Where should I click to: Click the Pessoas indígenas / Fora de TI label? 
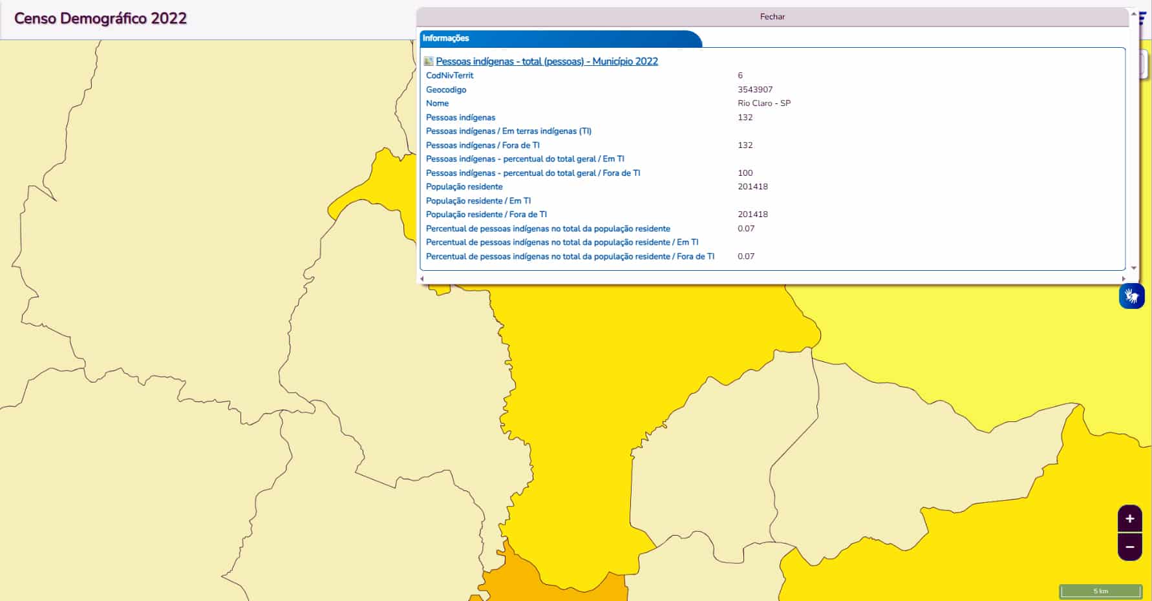point(482,145)
